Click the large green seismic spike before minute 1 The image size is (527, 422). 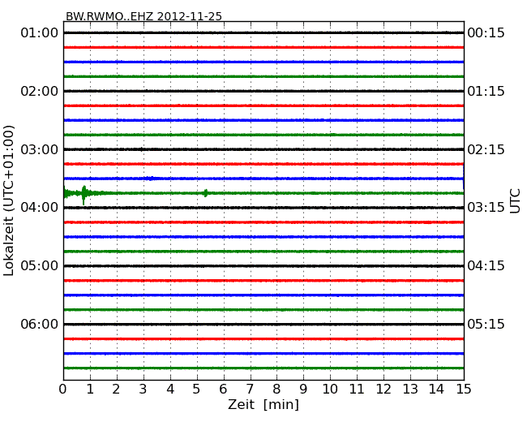tap(84, 195)
